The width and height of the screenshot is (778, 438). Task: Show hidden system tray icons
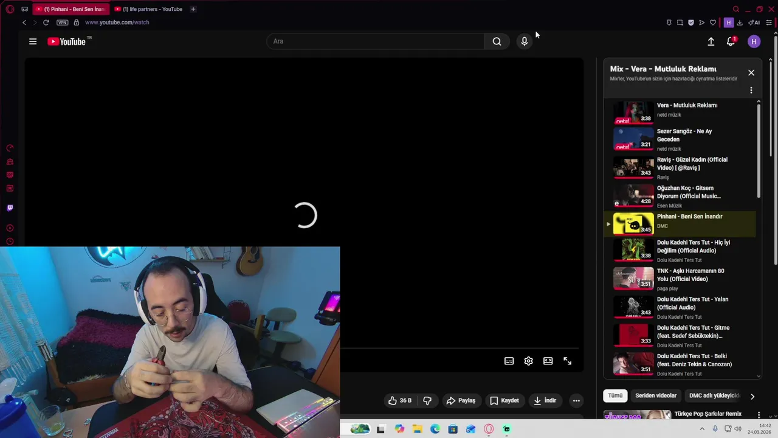[703, 429]
